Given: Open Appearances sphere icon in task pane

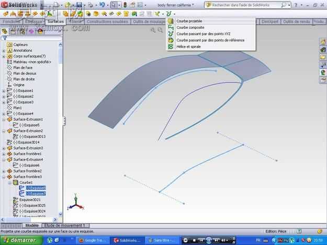Looking at the screenshot, I should pos(323,72).
